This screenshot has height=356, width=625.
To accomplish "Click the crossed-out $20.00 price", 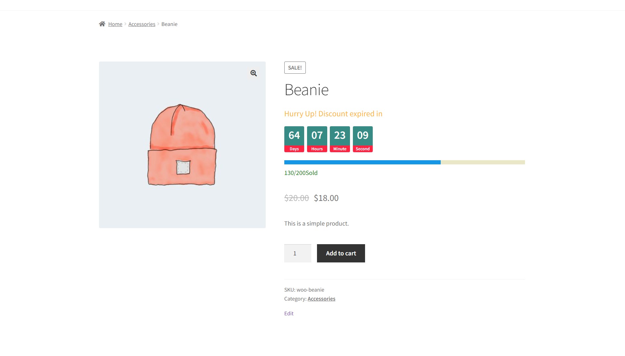I will tap(296, 198).
